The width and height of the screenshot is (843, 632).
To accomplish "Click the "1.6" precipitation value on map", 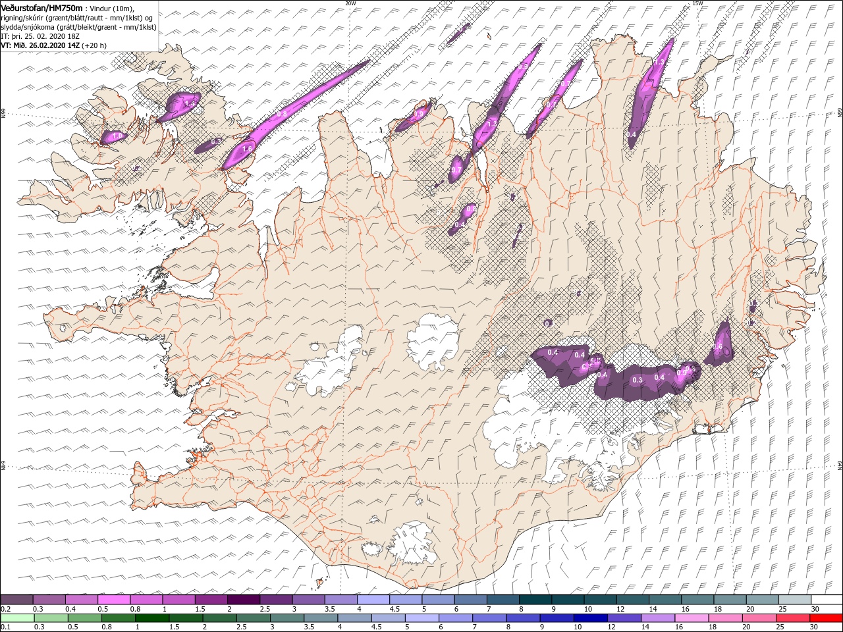I will pyautogui.click(x=248, y=149).
